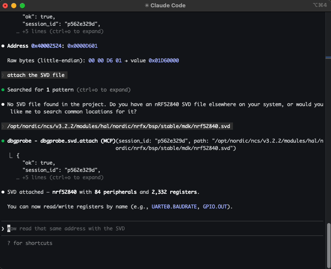Expand lower '+5 lines' collapsed output
Image resolution: width=331 pixels, height=269 pixels.
point(60,177)
